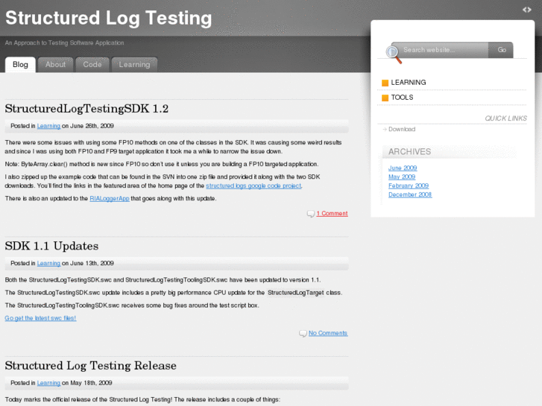Click the orange square beside LEARNING

(x=385, y=83)
